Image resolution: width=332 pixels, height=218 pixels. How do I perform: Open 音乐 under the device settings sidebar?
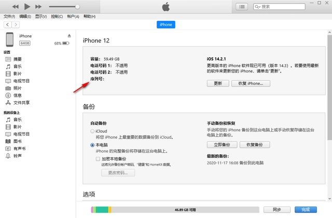pos(17,67)
